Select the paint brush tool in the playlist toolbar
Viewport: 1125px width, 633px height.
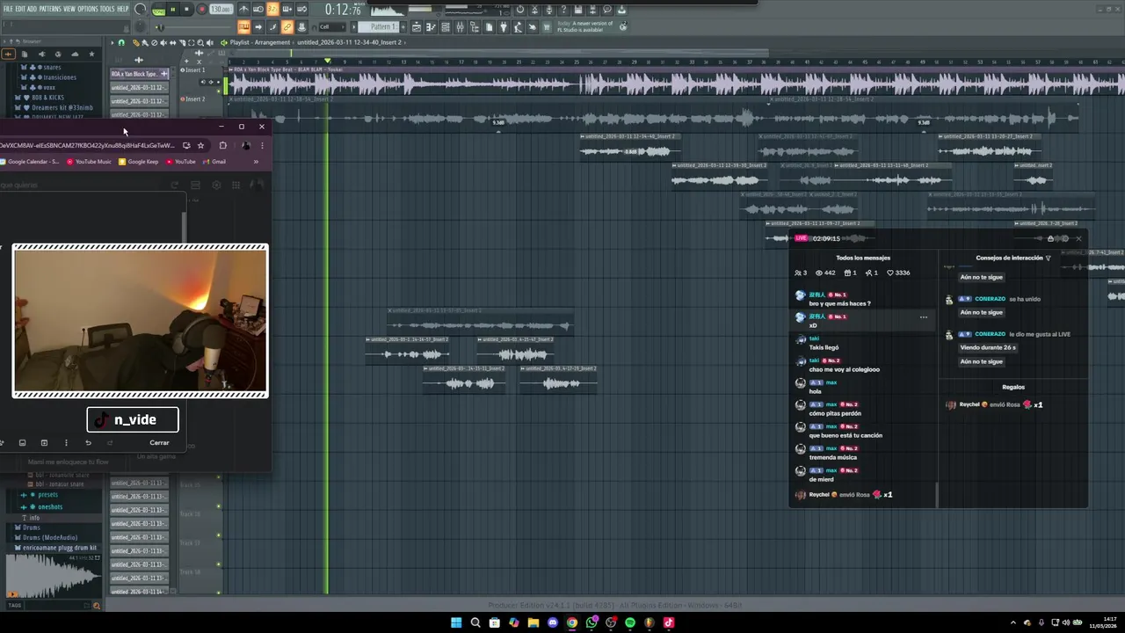[x=144, y=42]
